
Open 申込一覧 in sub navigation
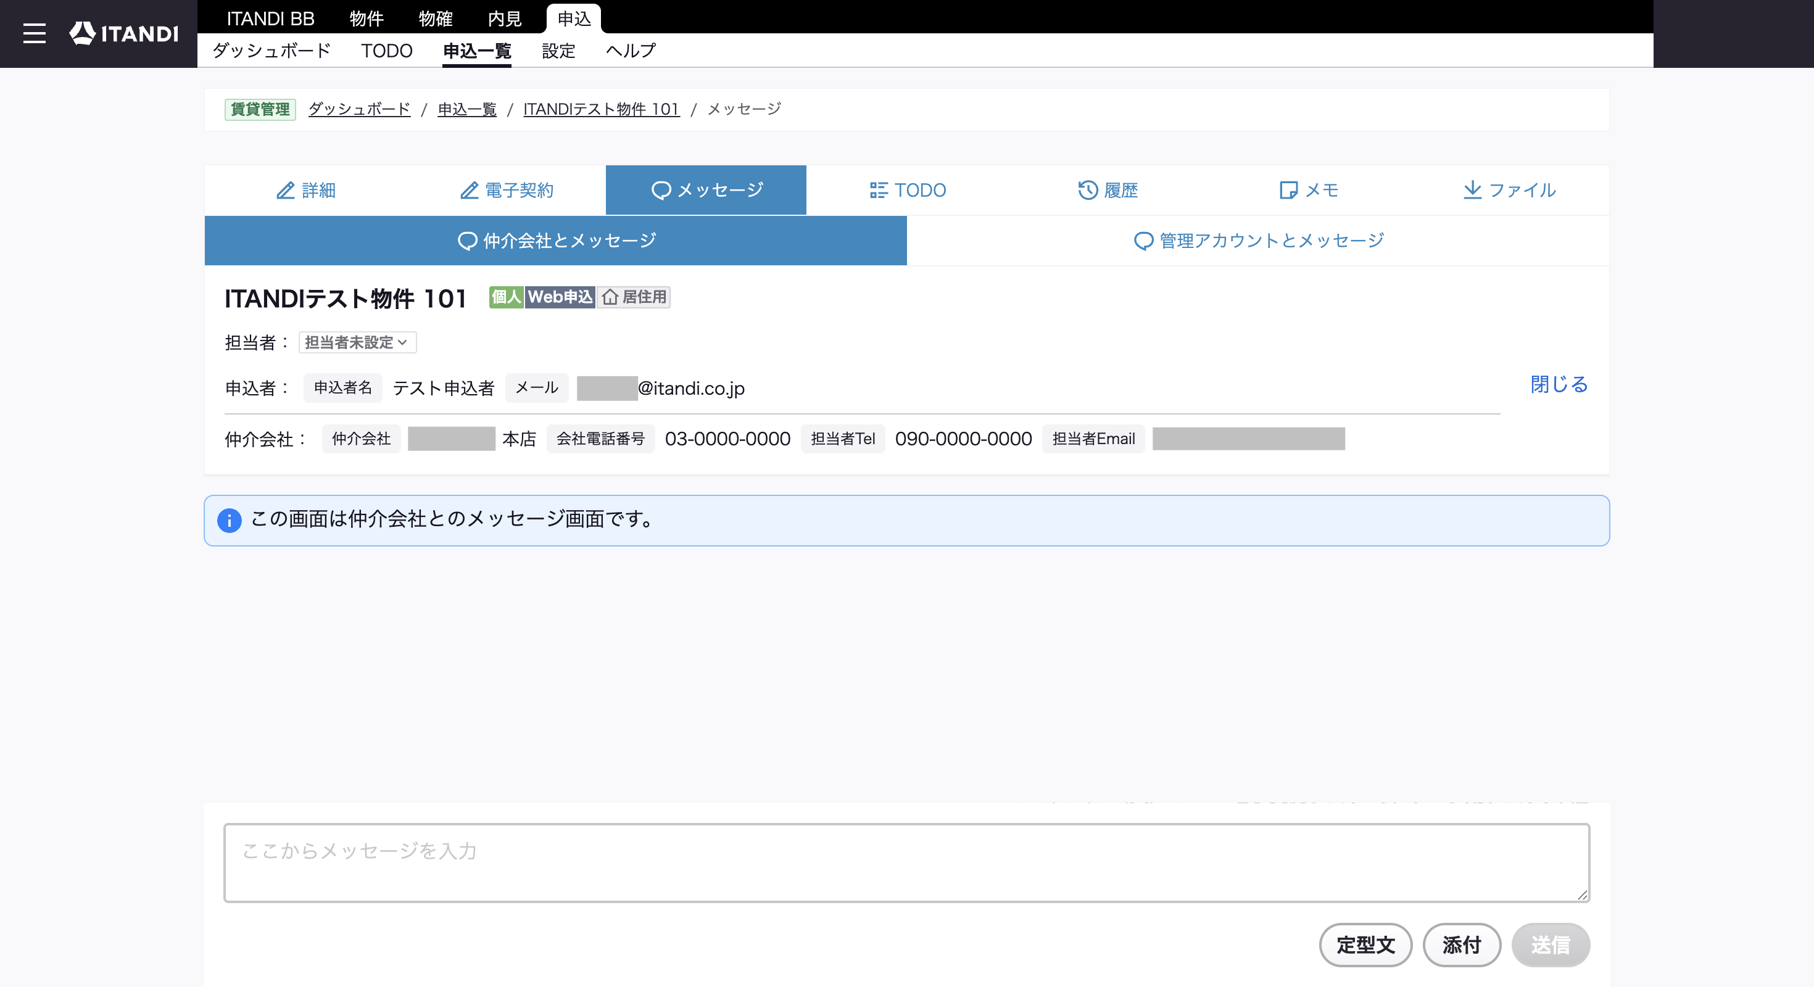pyautogui.click(x=477, y=51)
